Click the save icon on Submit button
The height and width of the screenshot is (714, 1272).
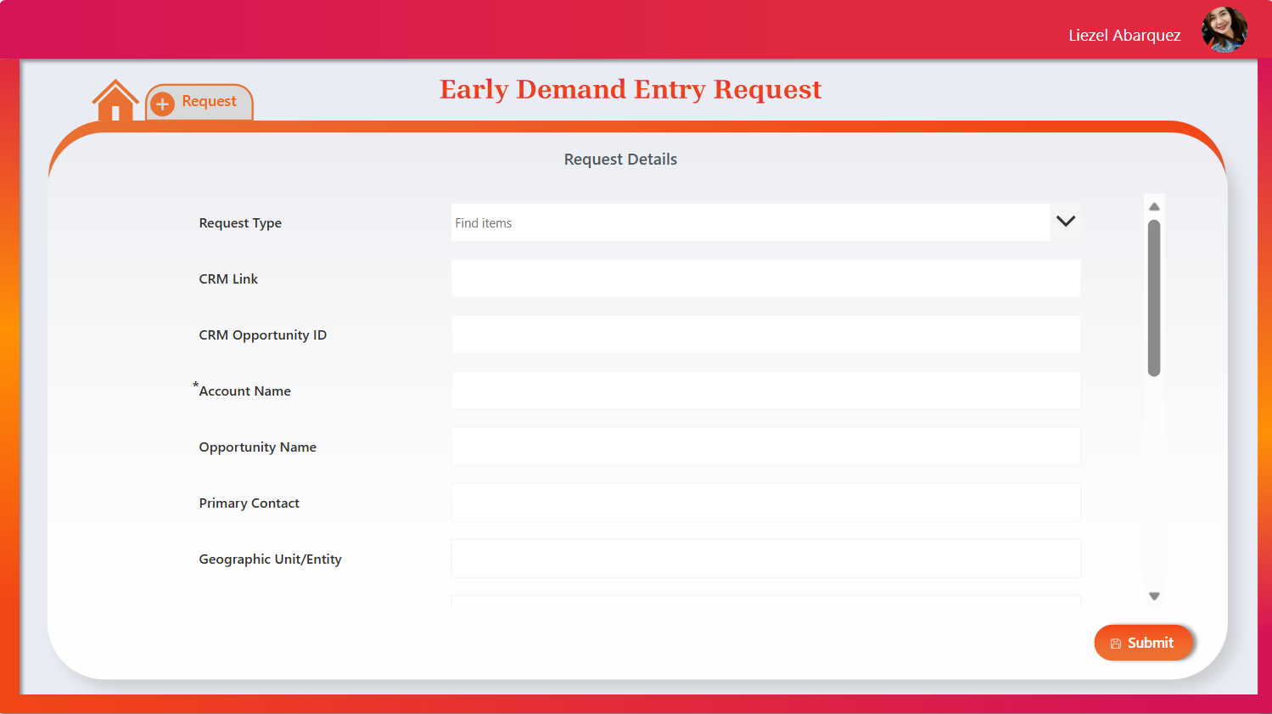pos(1116,644)
